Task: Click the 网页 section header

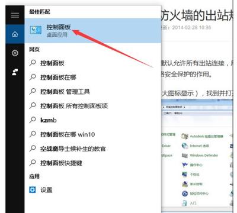Action: [34, 49]
